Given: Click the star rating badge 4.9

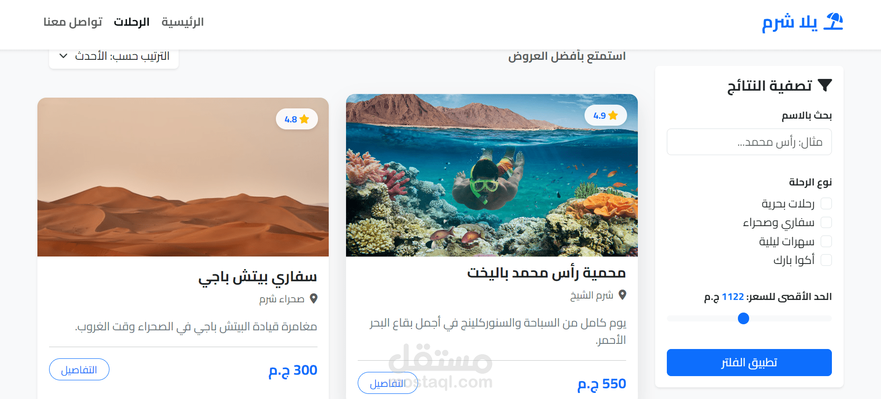Looking at the screenshot, I should (x=606, y=115).
